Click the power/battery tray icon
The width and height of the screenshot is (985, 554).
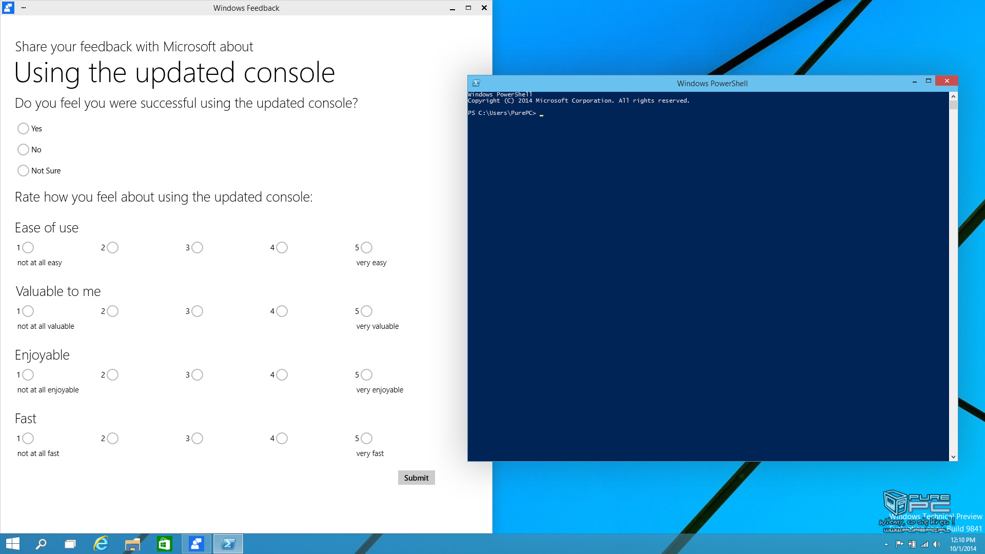(912, 544)
